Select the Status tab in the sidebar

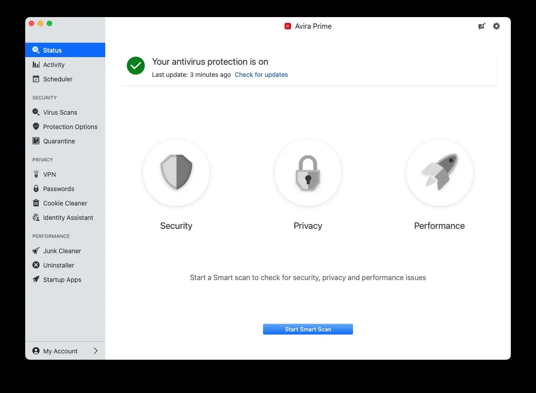click(53, 50)
